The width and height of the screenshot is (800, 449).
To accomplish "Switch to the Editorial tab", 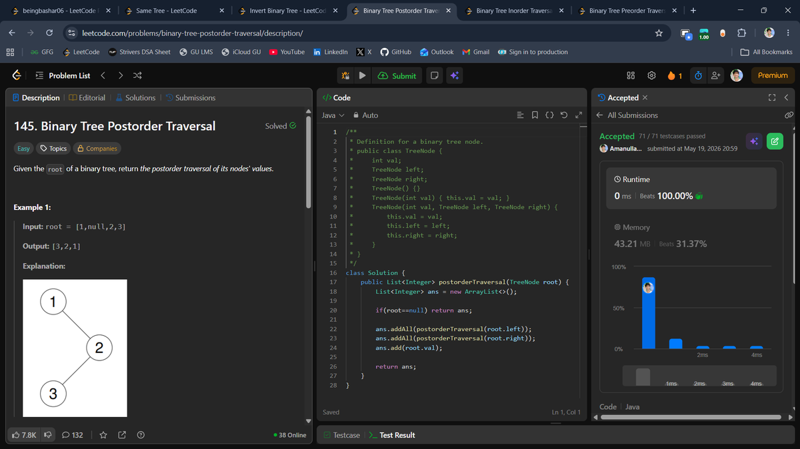I will [x=87, y=98].
